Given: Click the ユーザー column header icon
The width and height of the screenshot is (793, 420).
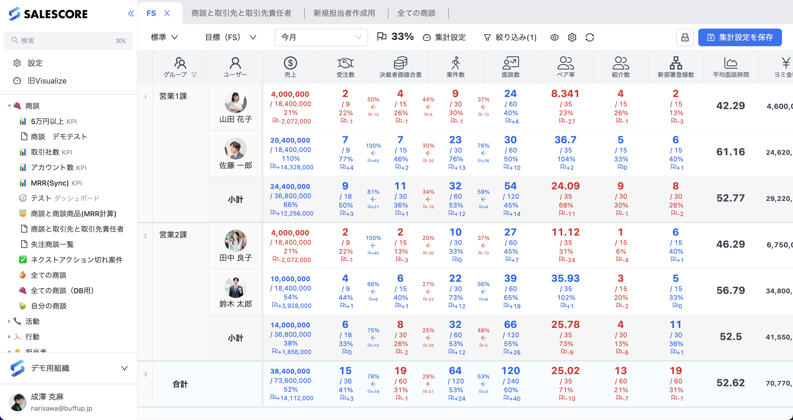Looking at the screenshot, I should point(235,63).
